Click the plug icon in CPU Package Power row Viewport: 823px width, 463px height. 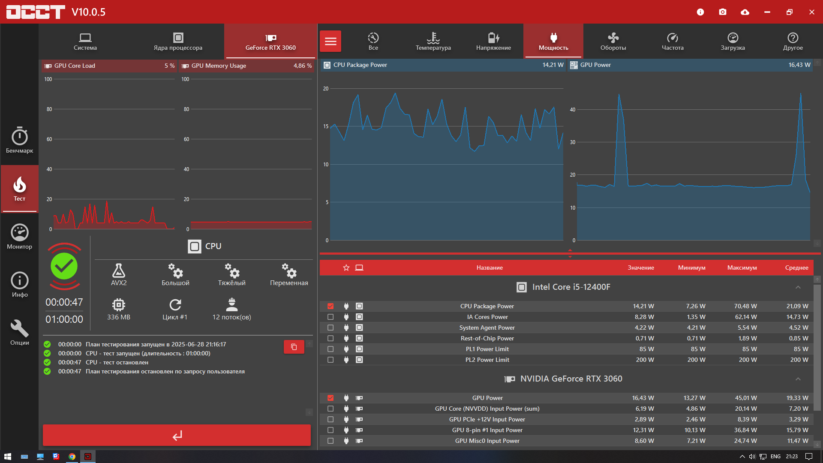tap(346, 306)
